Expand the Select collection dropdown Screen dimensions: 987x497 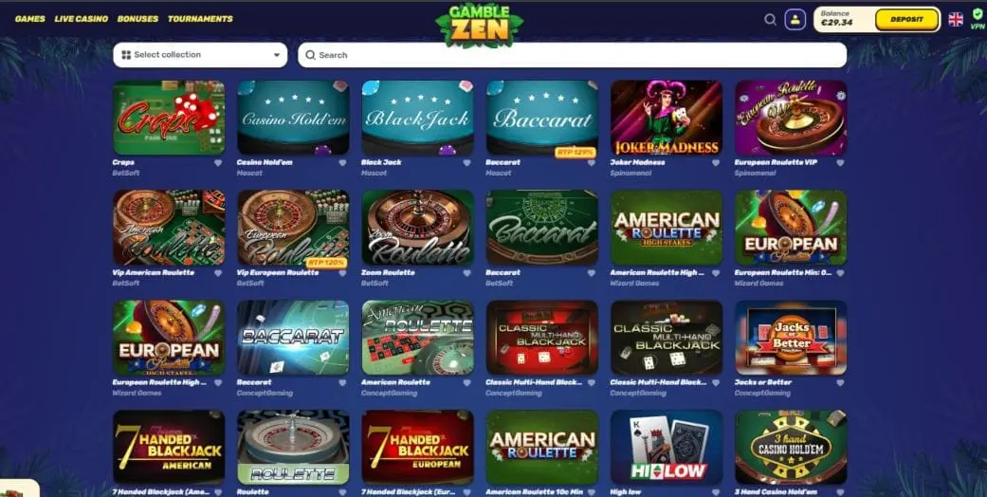pos(200,55)
